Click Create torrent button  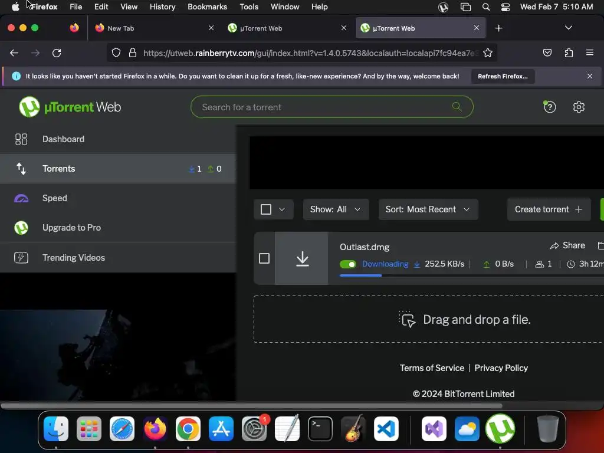coord(549,209)
